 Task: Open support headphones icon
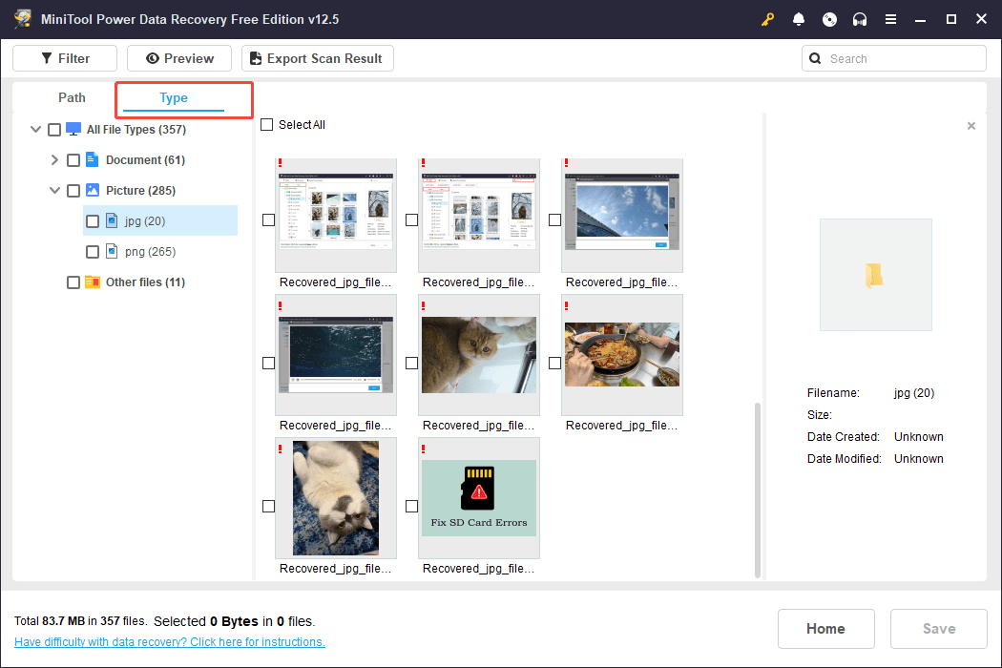[860, 19]
